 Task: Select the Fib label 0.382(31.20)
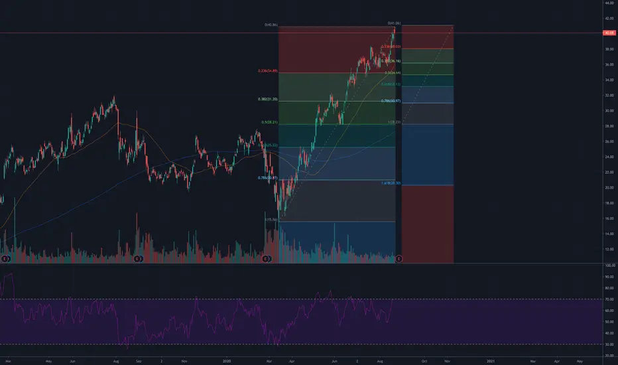point(268,100)
